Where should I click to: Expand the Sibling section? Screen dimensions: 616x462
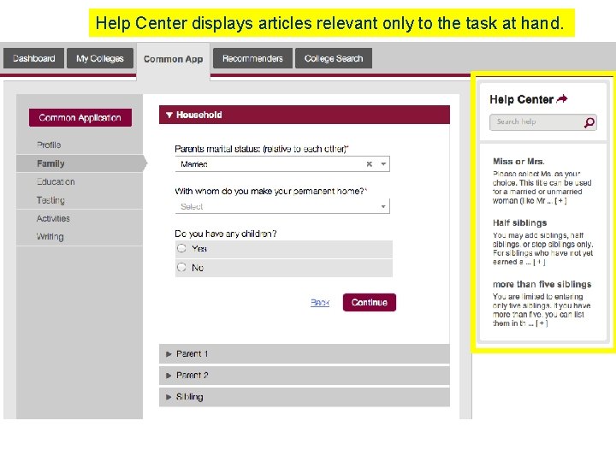[x=305, y=397]
